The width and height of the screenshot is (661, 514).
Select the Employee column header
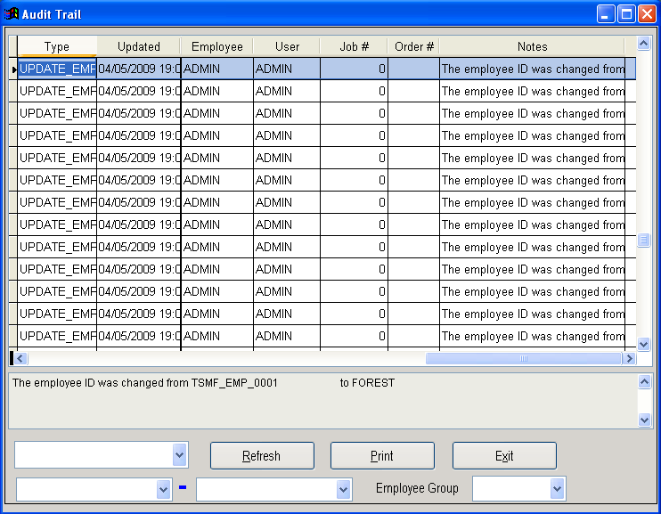216,47
